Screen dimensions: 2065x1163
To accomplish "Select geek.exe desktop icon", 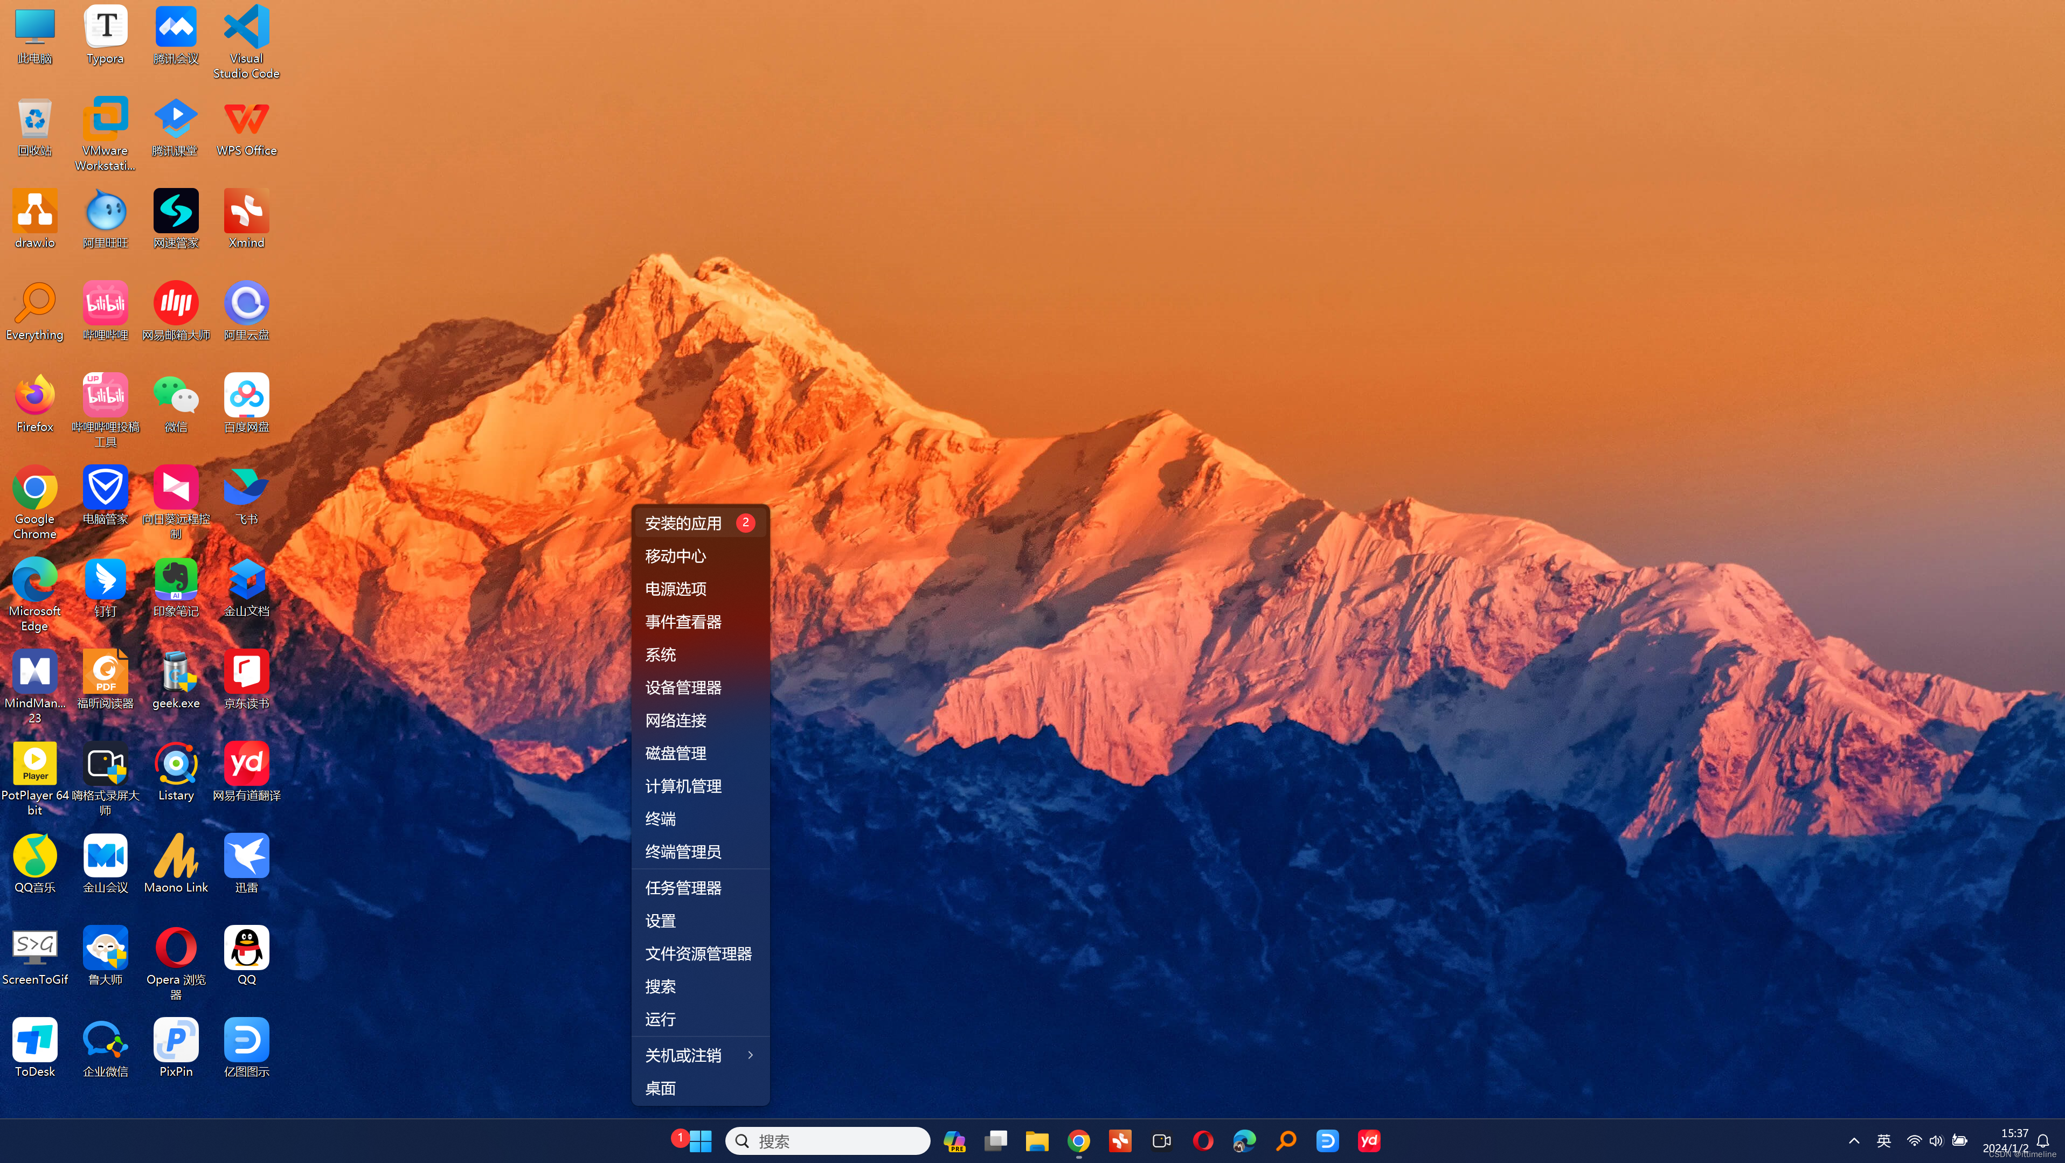I will (x=176, y=680).
